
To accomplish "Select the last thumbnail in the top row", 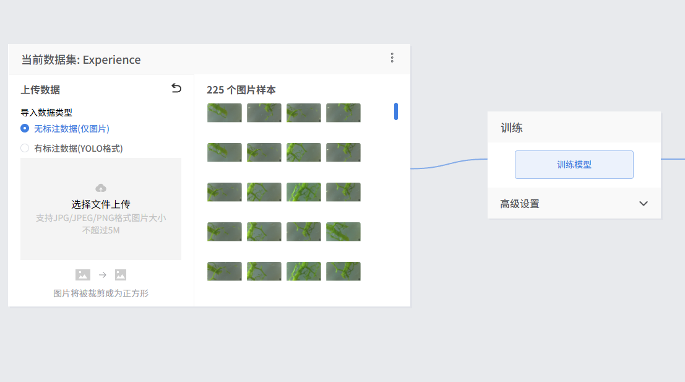I will [343, 113].
